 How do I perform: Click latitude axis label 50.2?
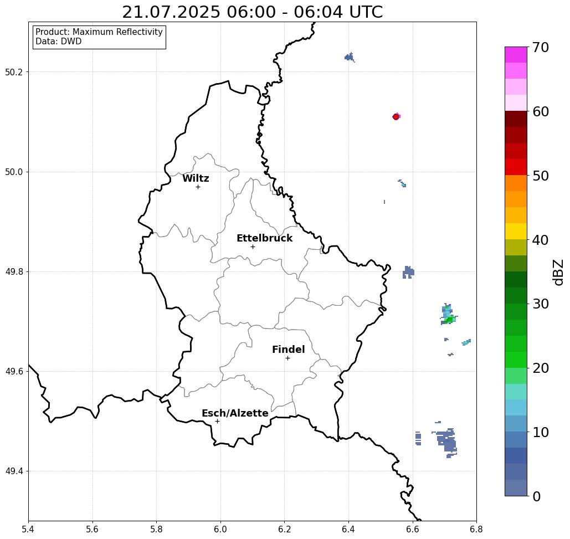coord(14,72)
